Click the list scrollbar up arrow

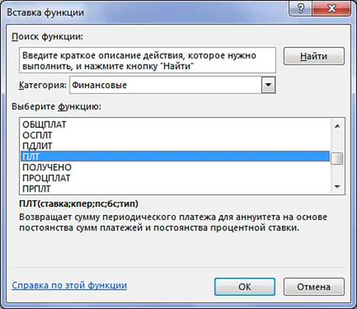[337, 126]
